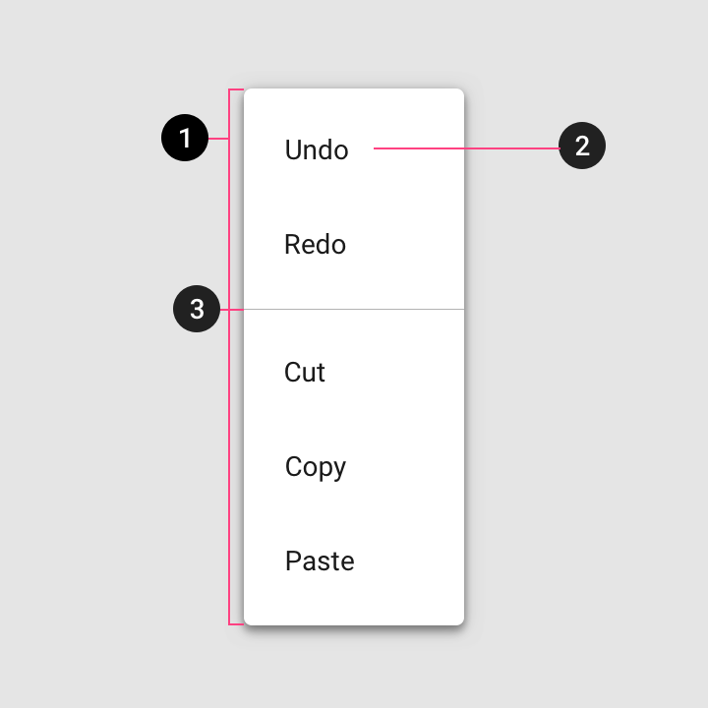Choose Redo from the menu
The image size is (708, 708).
354,244
